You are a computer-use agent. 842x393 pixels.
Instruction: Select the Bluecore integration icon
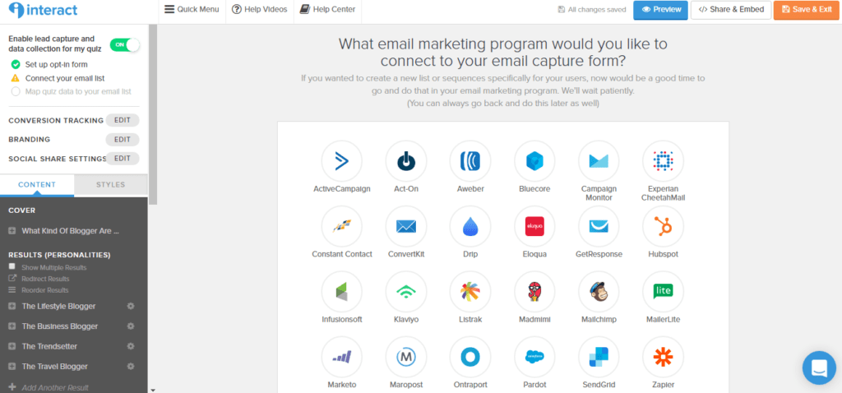click(x=534, y=161)
